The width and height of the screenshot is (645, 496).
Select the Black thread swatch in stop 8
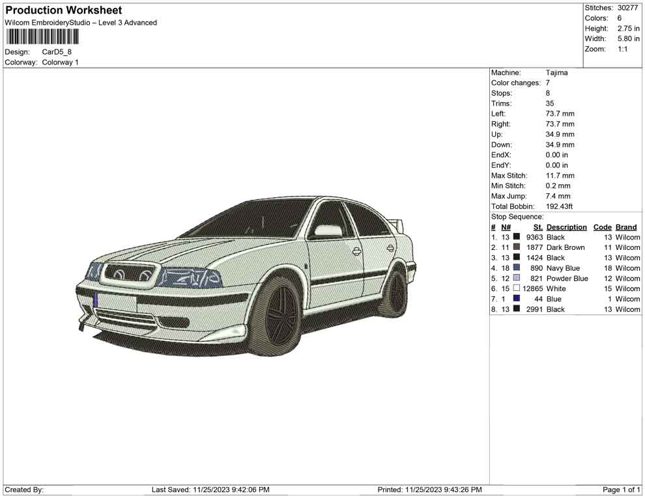(x=518, y=309)
